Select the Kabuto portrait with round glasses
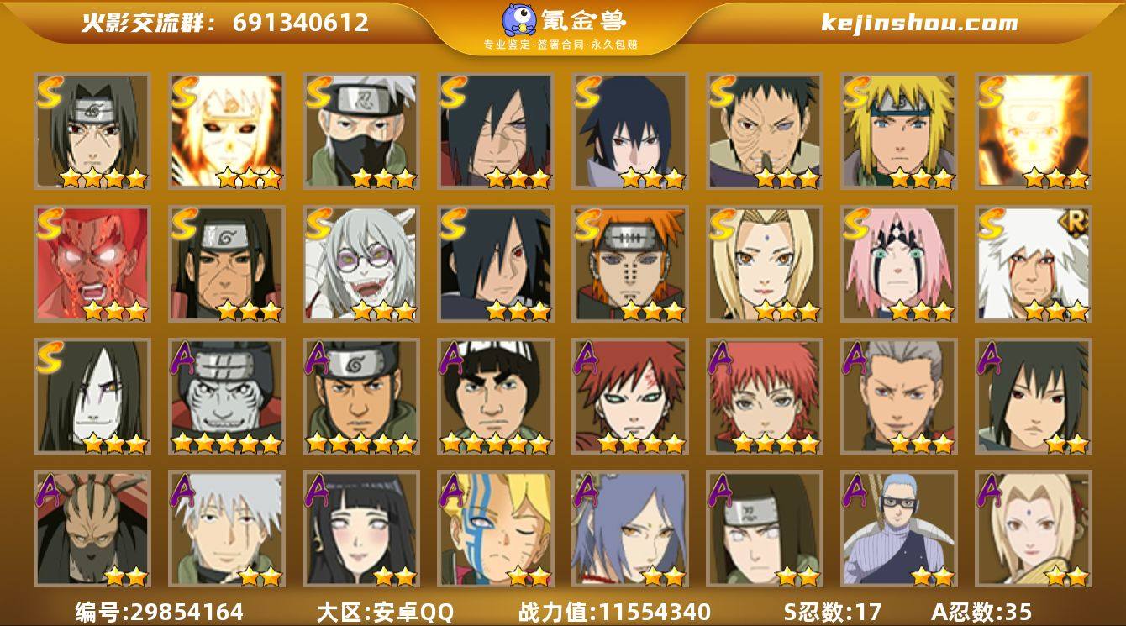 [360, 264]
